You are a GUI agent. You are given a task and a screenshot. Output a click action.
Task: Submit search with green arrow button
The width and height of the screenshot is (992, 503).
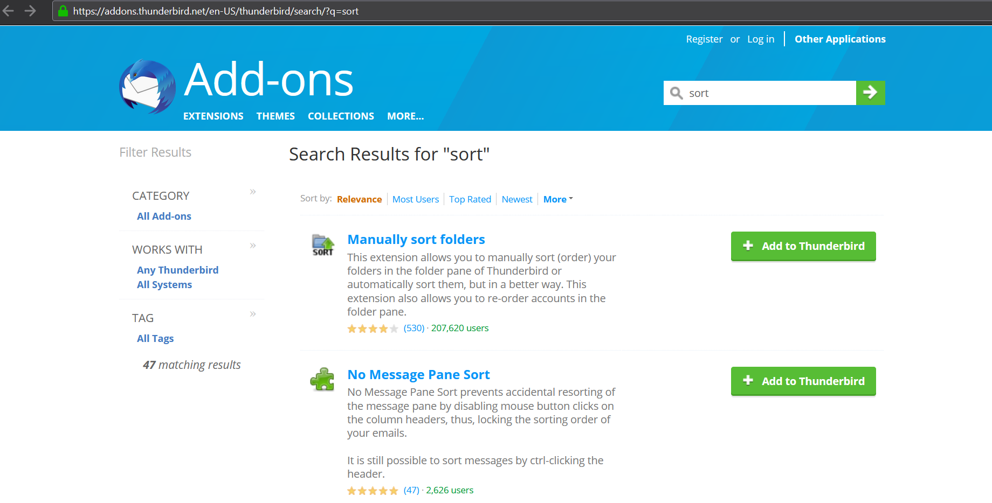coord(870,93)
